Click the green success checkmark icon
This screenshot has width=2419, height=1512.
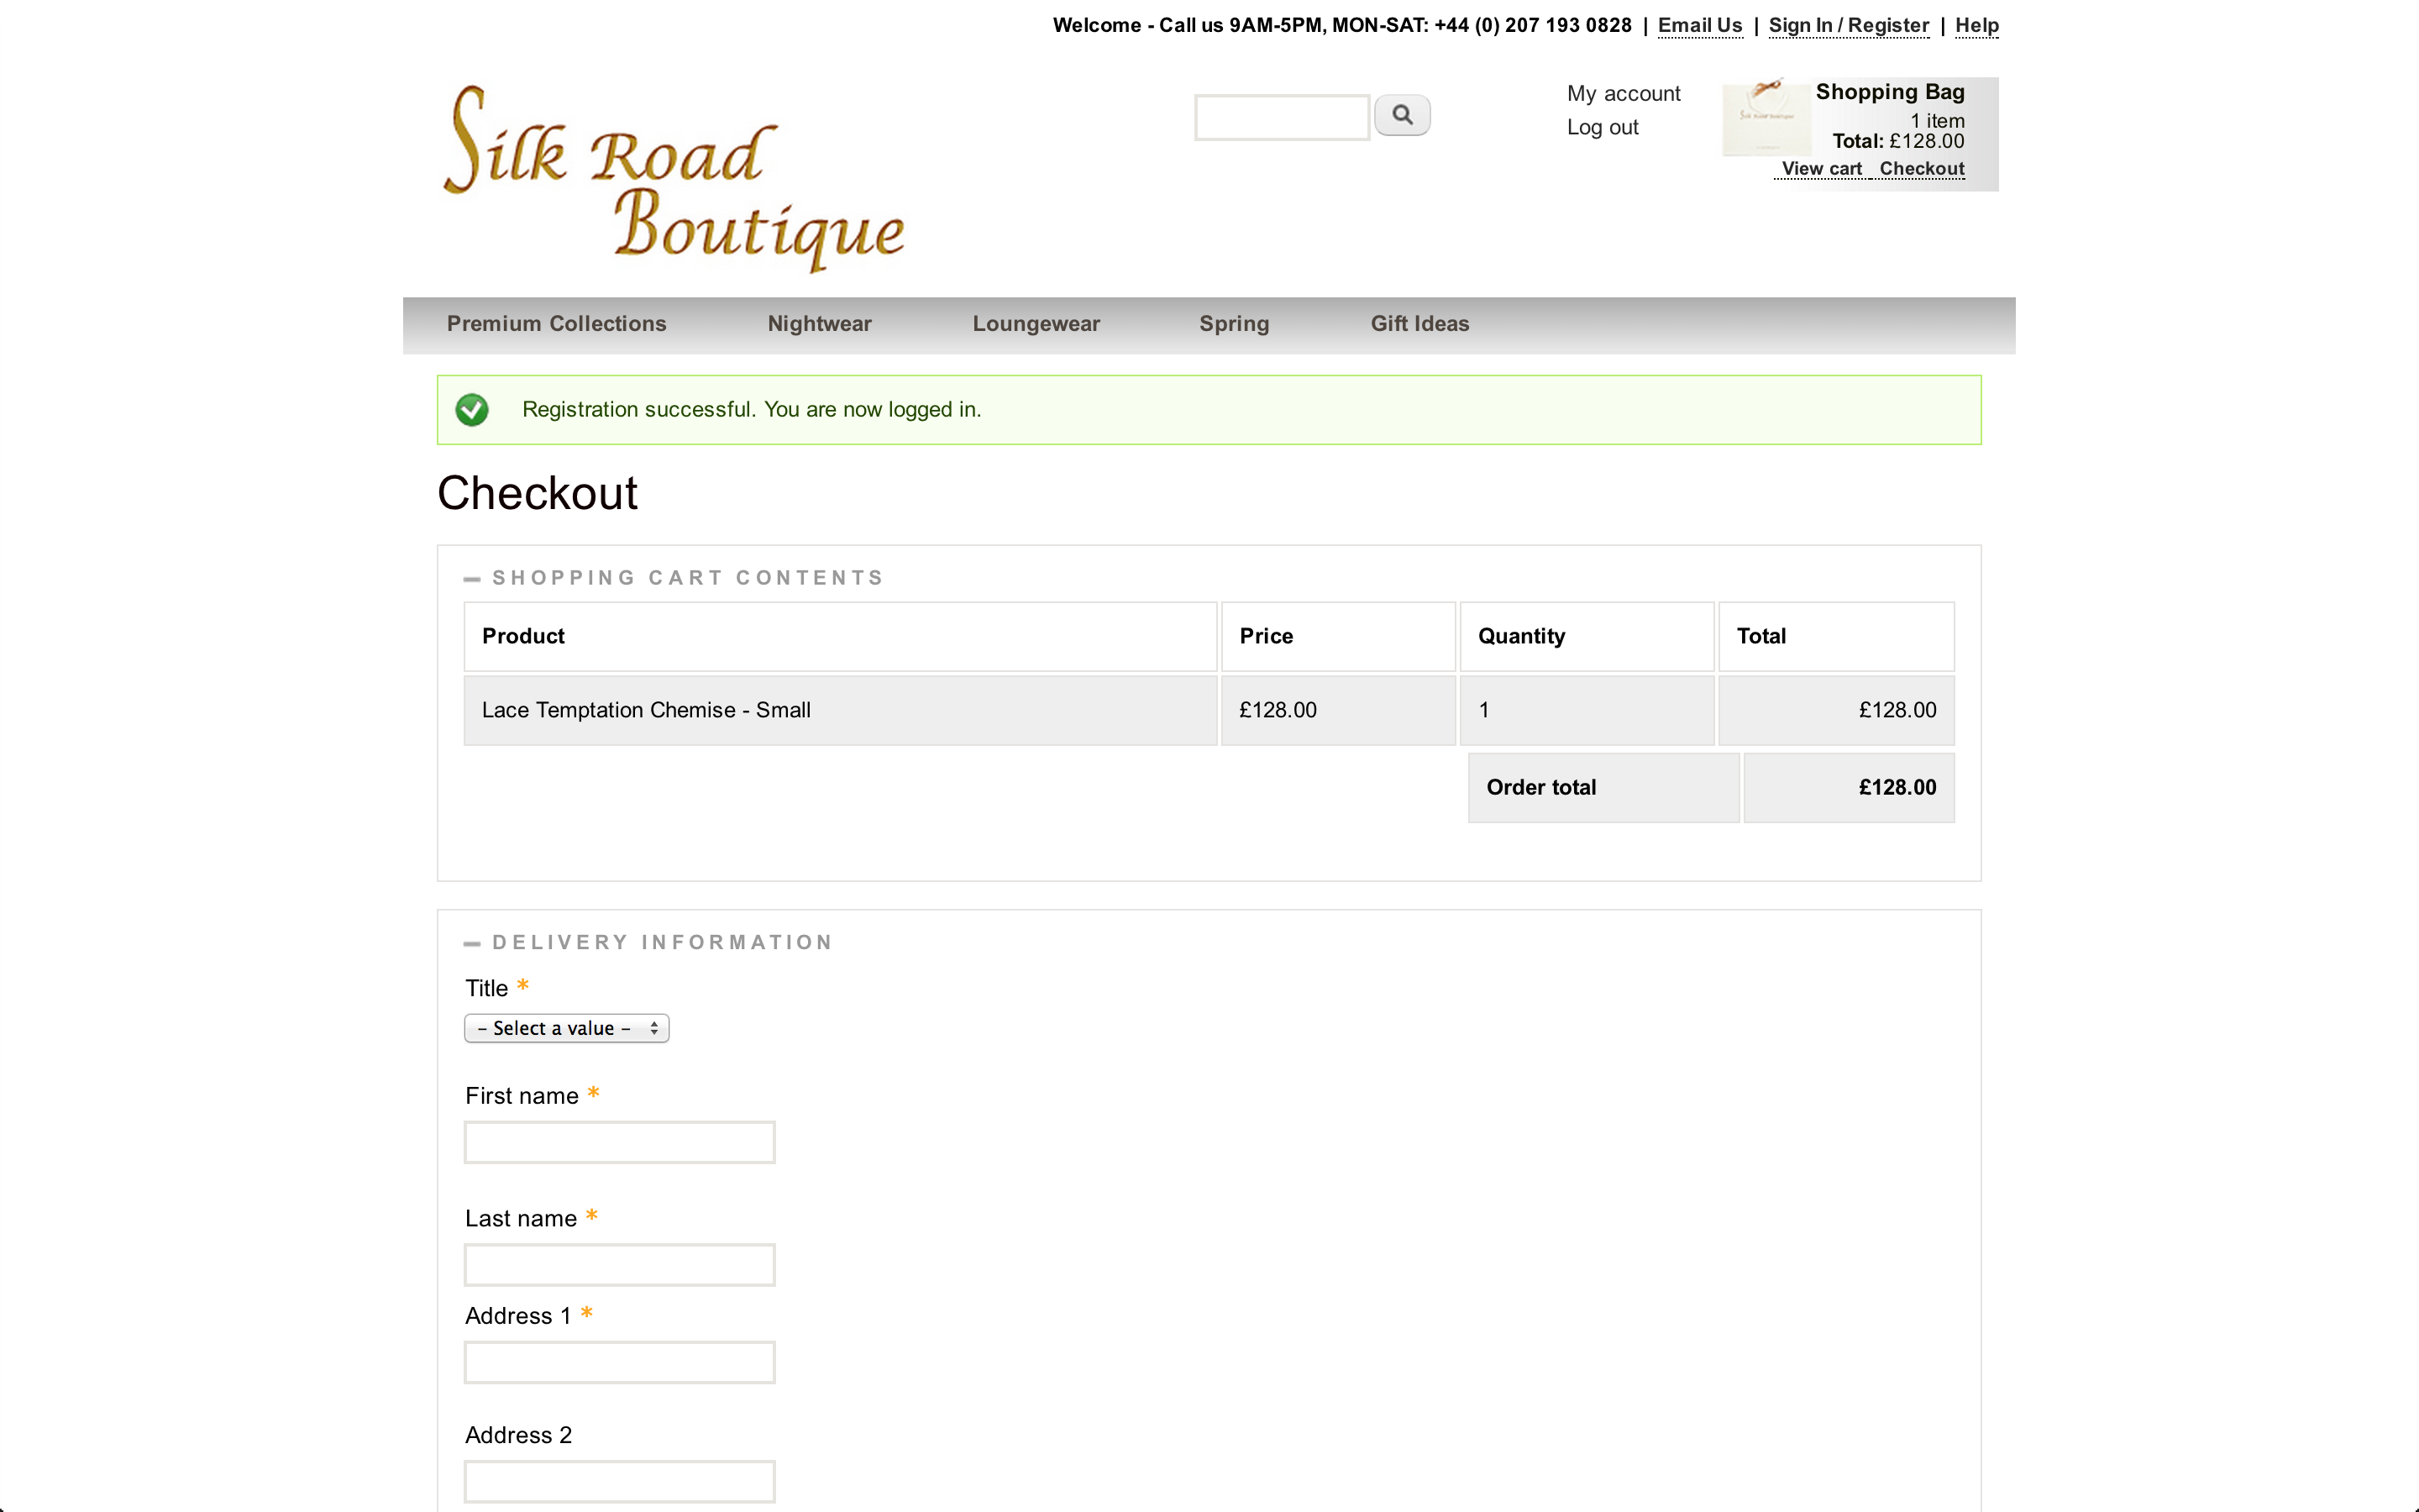(x=472, y=410)
